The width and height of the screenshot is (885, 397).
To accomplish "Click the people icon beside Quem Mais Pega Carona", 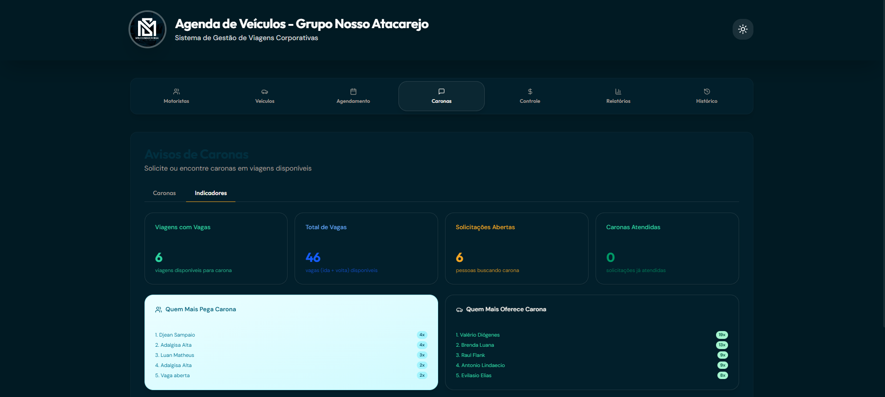I will [x=158, y=309].
